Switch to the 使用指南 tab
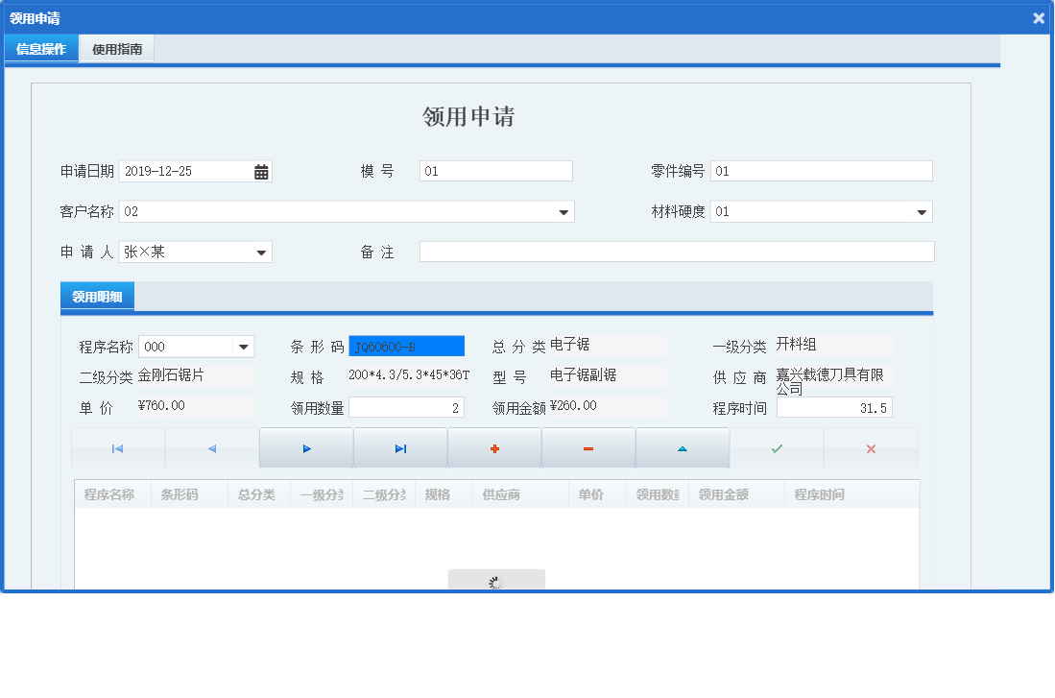This screenshot has height=698, width=1055. (117, 49)
